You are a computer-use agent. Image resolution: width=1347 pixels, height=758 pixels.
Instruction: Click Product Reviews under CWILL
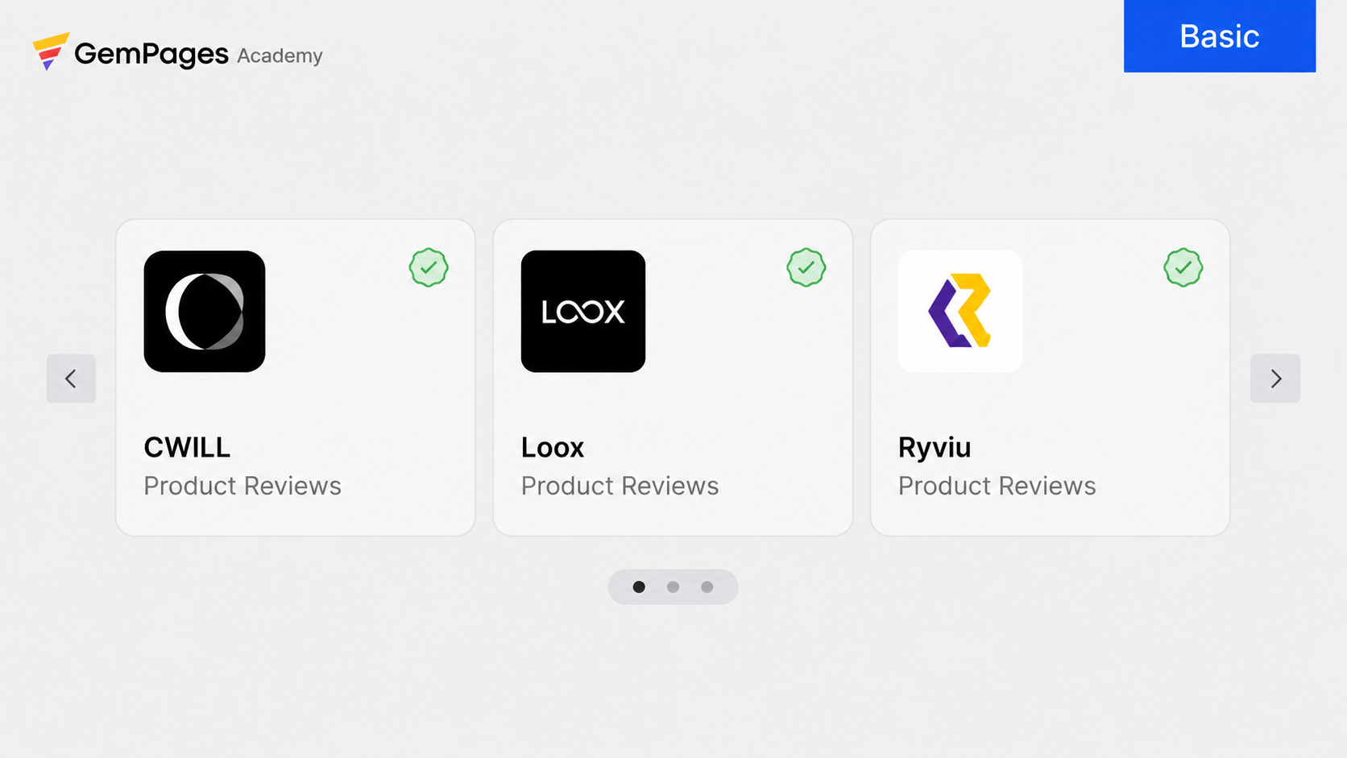pos(242,486)
